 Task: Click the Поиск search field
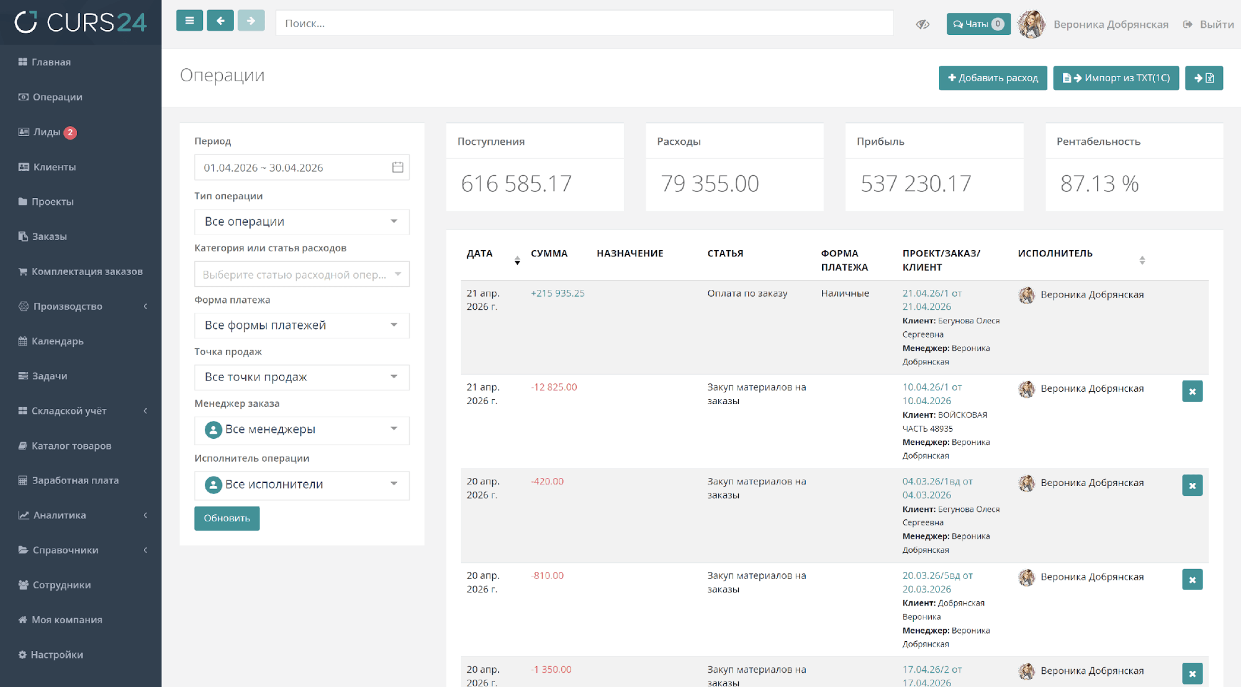(584, 24)
